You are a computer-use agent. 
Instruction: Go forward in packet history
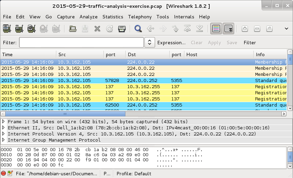[163, 29]
